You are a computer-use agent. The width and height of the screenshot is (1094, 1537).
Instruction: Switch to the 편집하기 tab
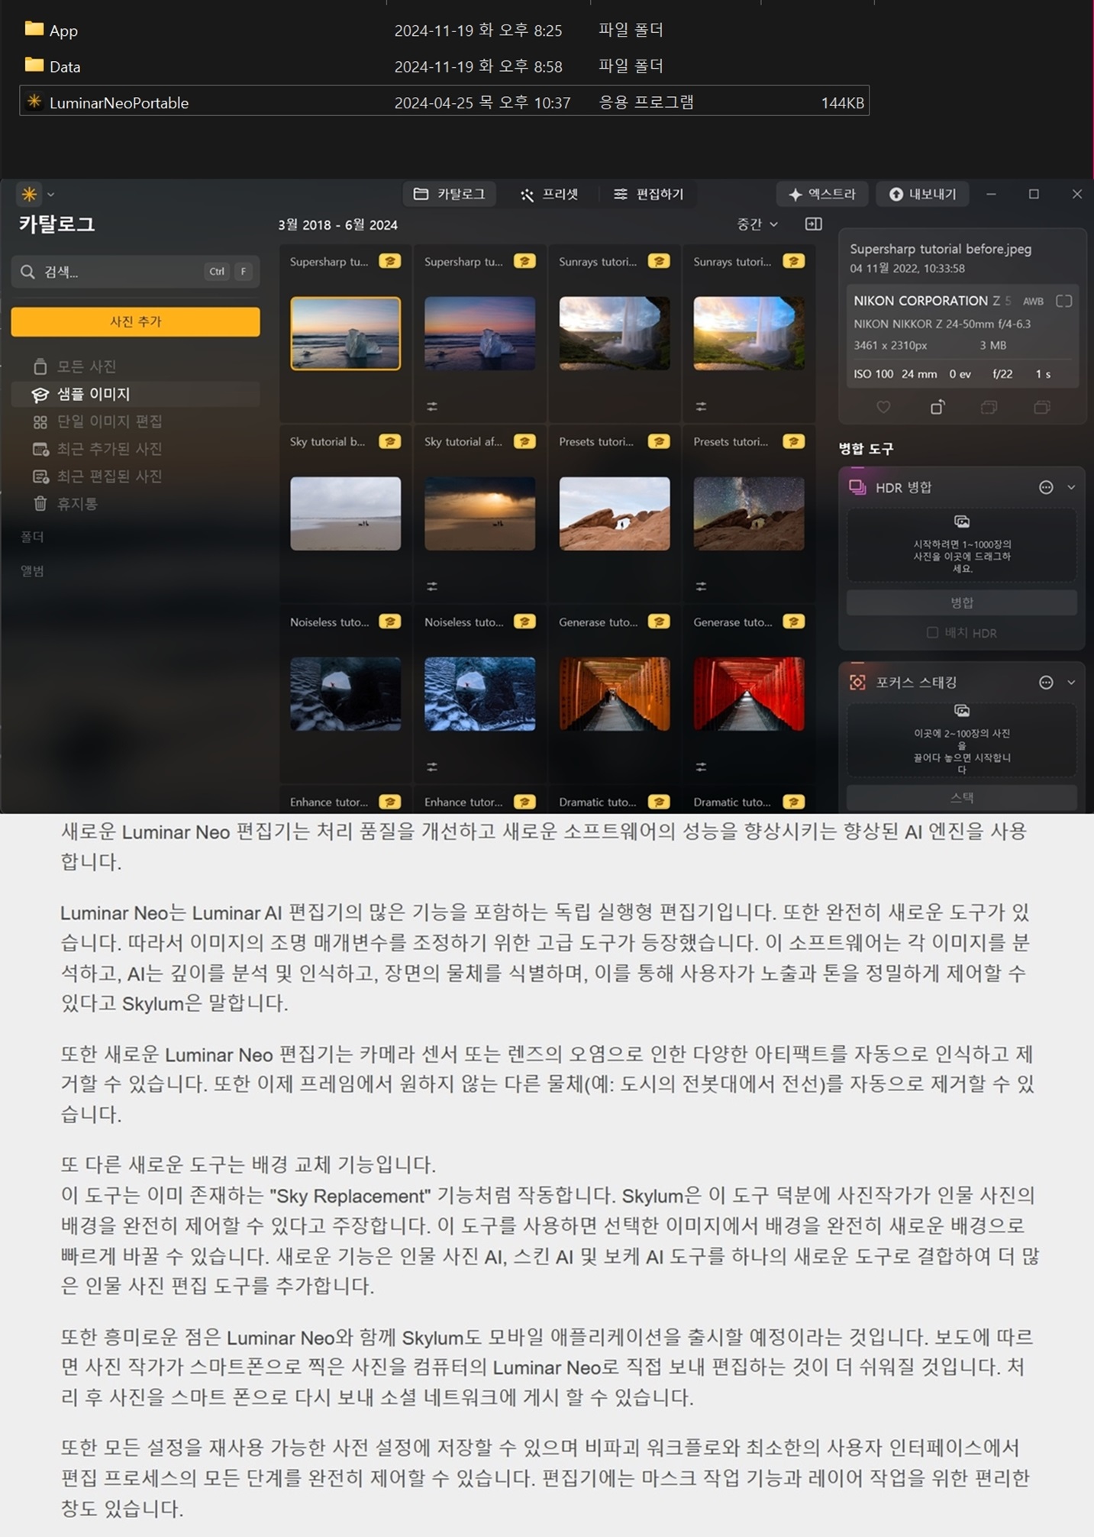(649, 194)
